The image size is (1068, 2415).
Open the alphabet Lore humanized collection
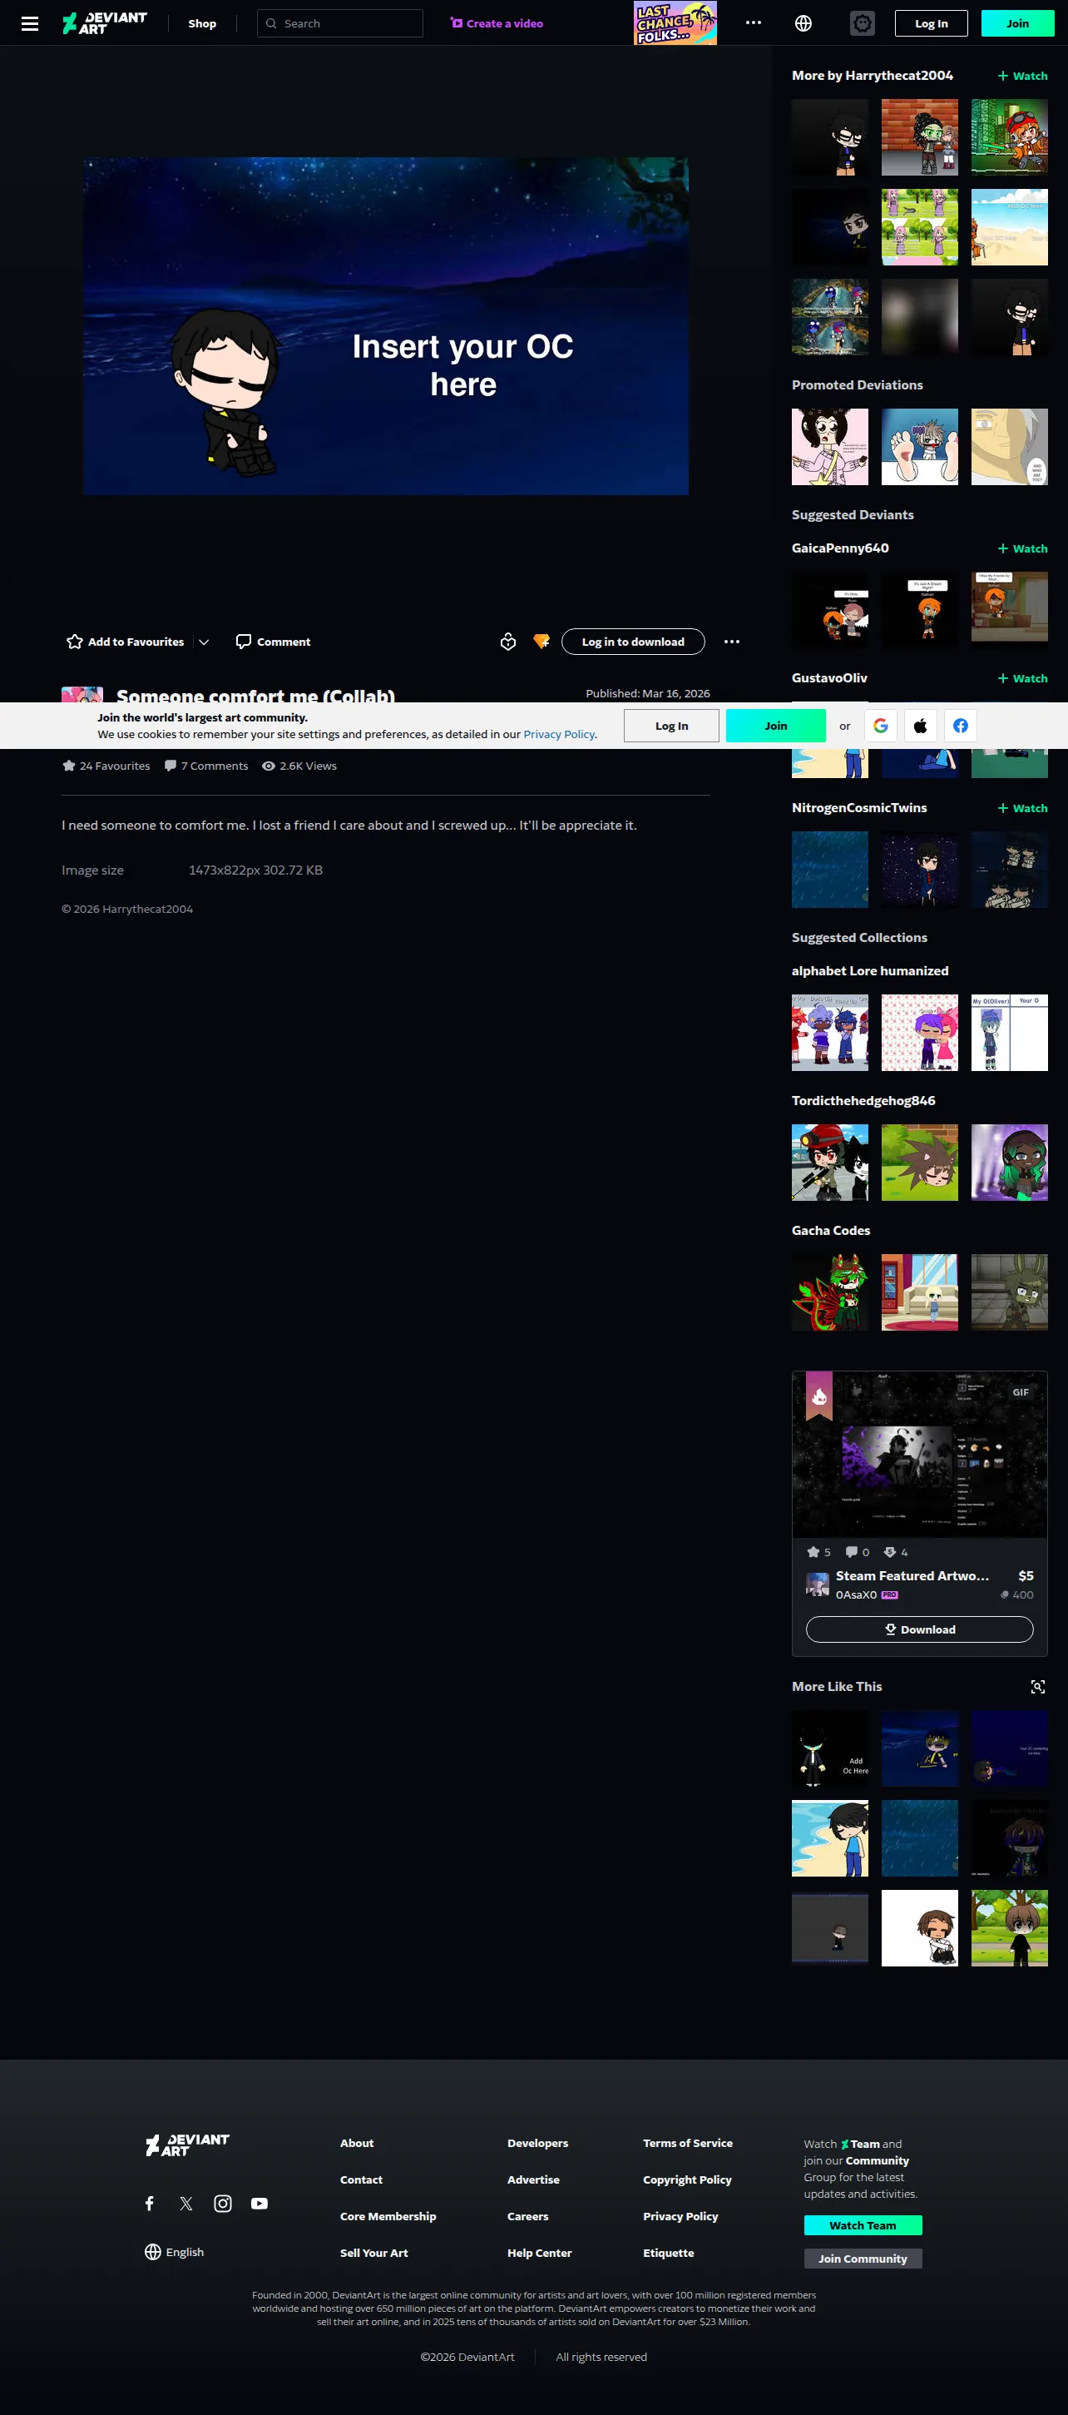(x=870, y=971)
